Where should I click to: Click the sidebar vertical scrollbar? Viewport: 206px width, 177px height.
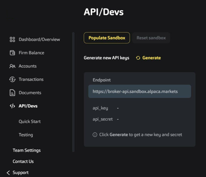(73, 92)
